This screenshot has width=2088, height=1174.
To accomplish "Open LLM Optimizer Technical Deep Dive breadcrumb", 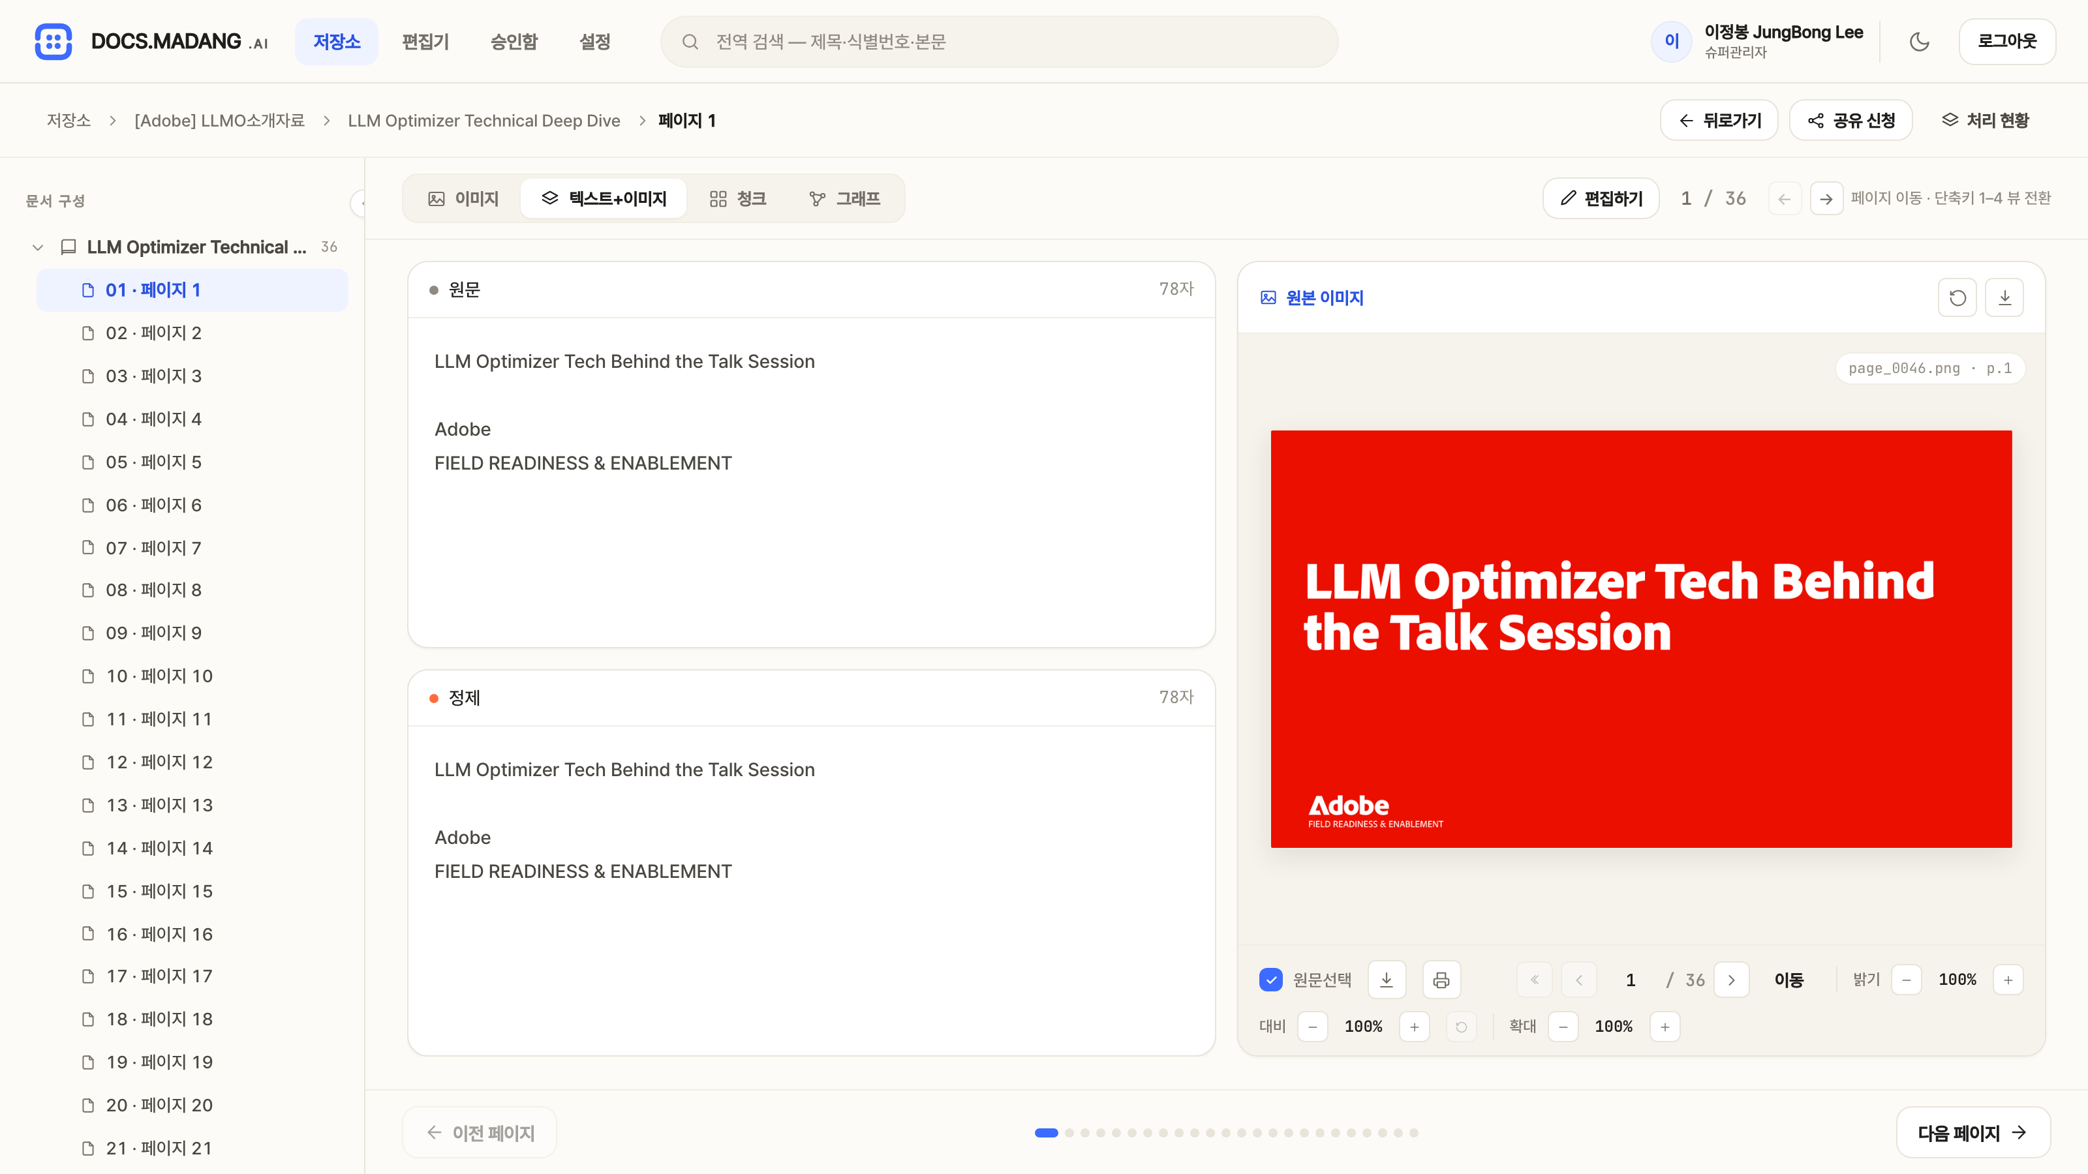I will coord(484,121).
